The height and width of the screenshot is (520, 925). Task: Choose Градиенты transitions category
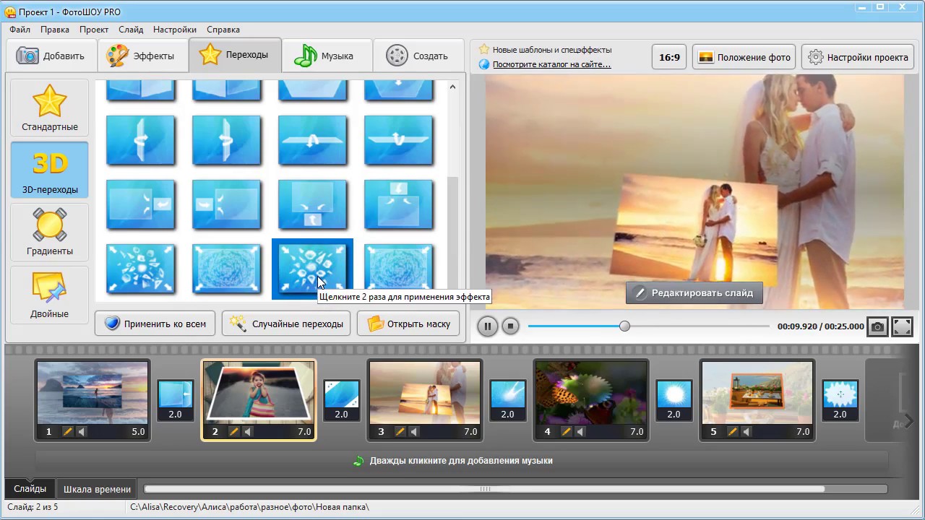coord(50,233)
